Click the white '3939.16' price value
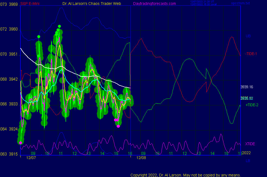Image resolution: width=267 pixels, height=177 pixels. coord(247,87)
